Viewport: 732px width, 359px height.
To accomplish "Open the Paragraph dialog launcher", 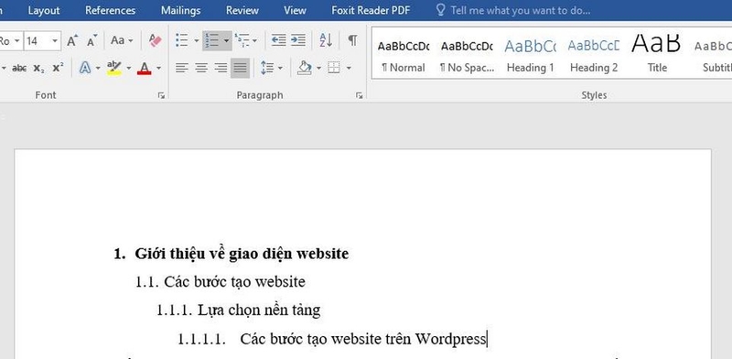I will (x=359, y=95).
